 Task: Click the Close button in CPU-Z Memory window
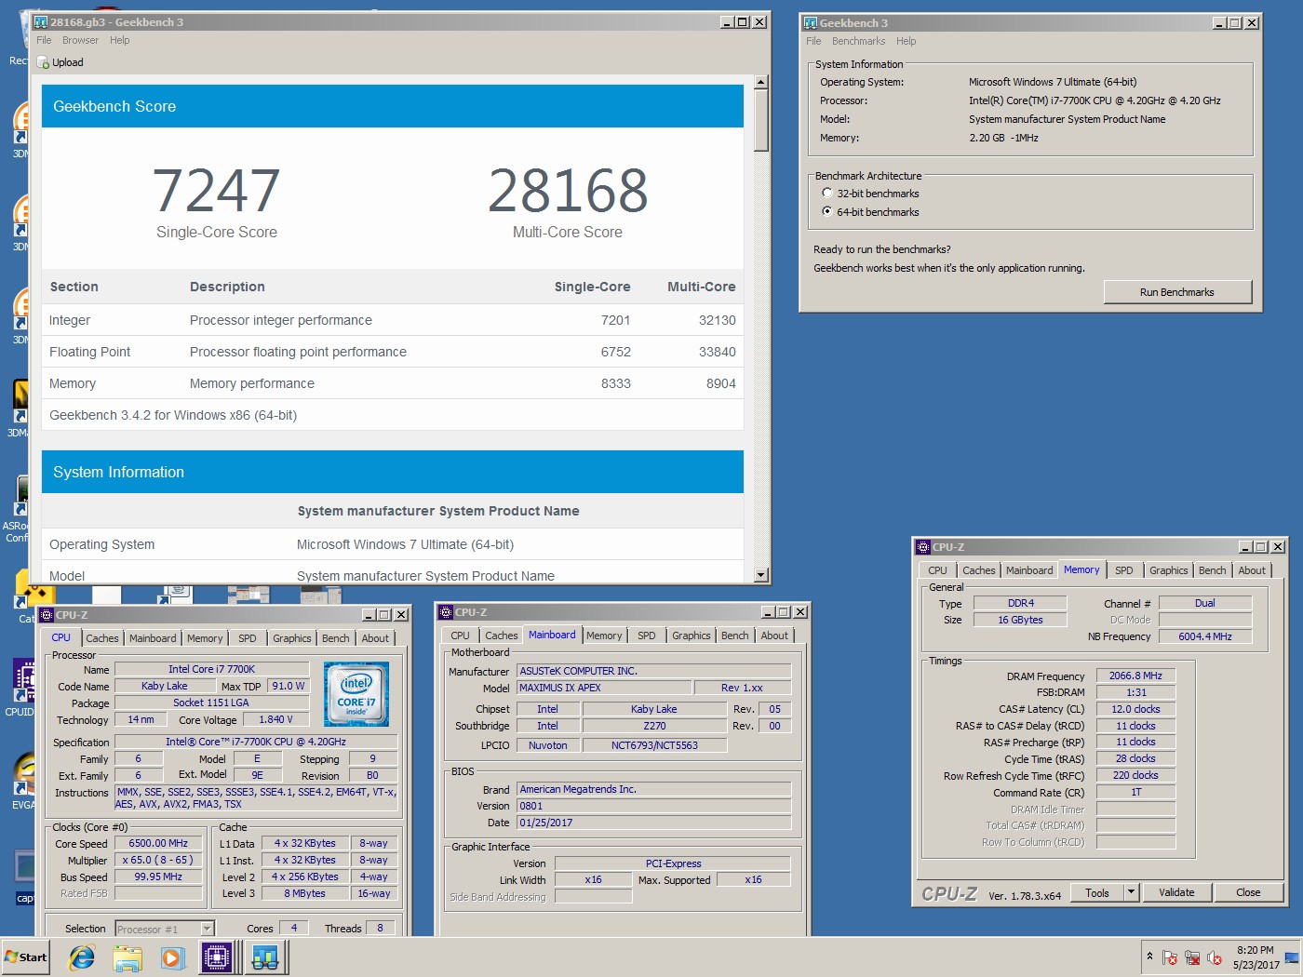(x=1248, y=892)
